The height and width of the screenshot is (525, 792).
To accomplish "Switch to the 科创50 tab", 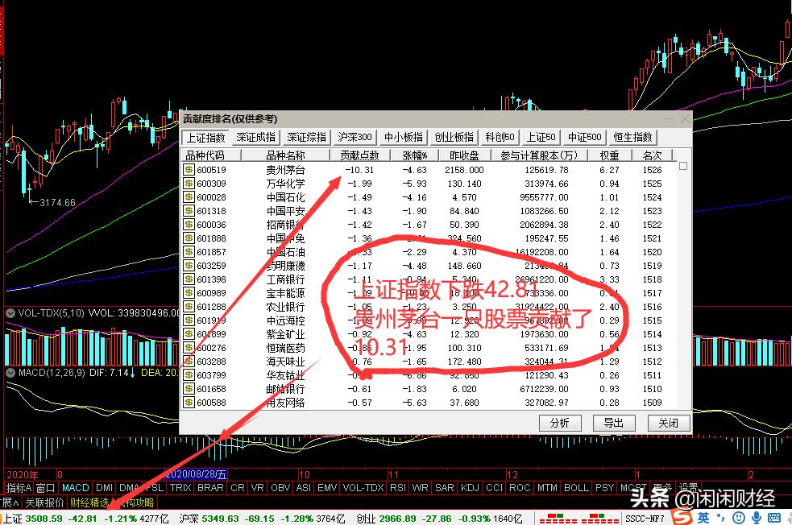I will [x=500, y=137].
